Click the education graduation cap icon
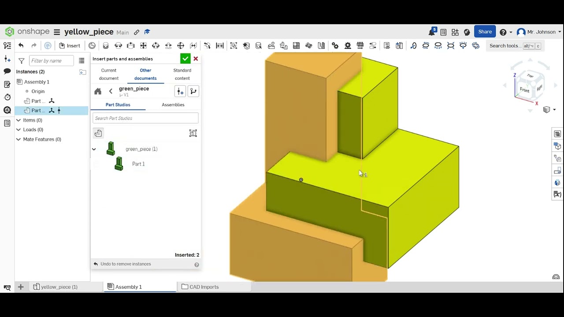Screen dimensions: 564x317 (x=147, y=32)
